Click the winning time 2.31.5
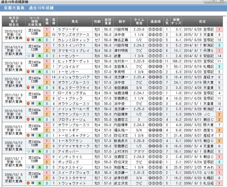227x187 pixels. [x=139, y=173]
